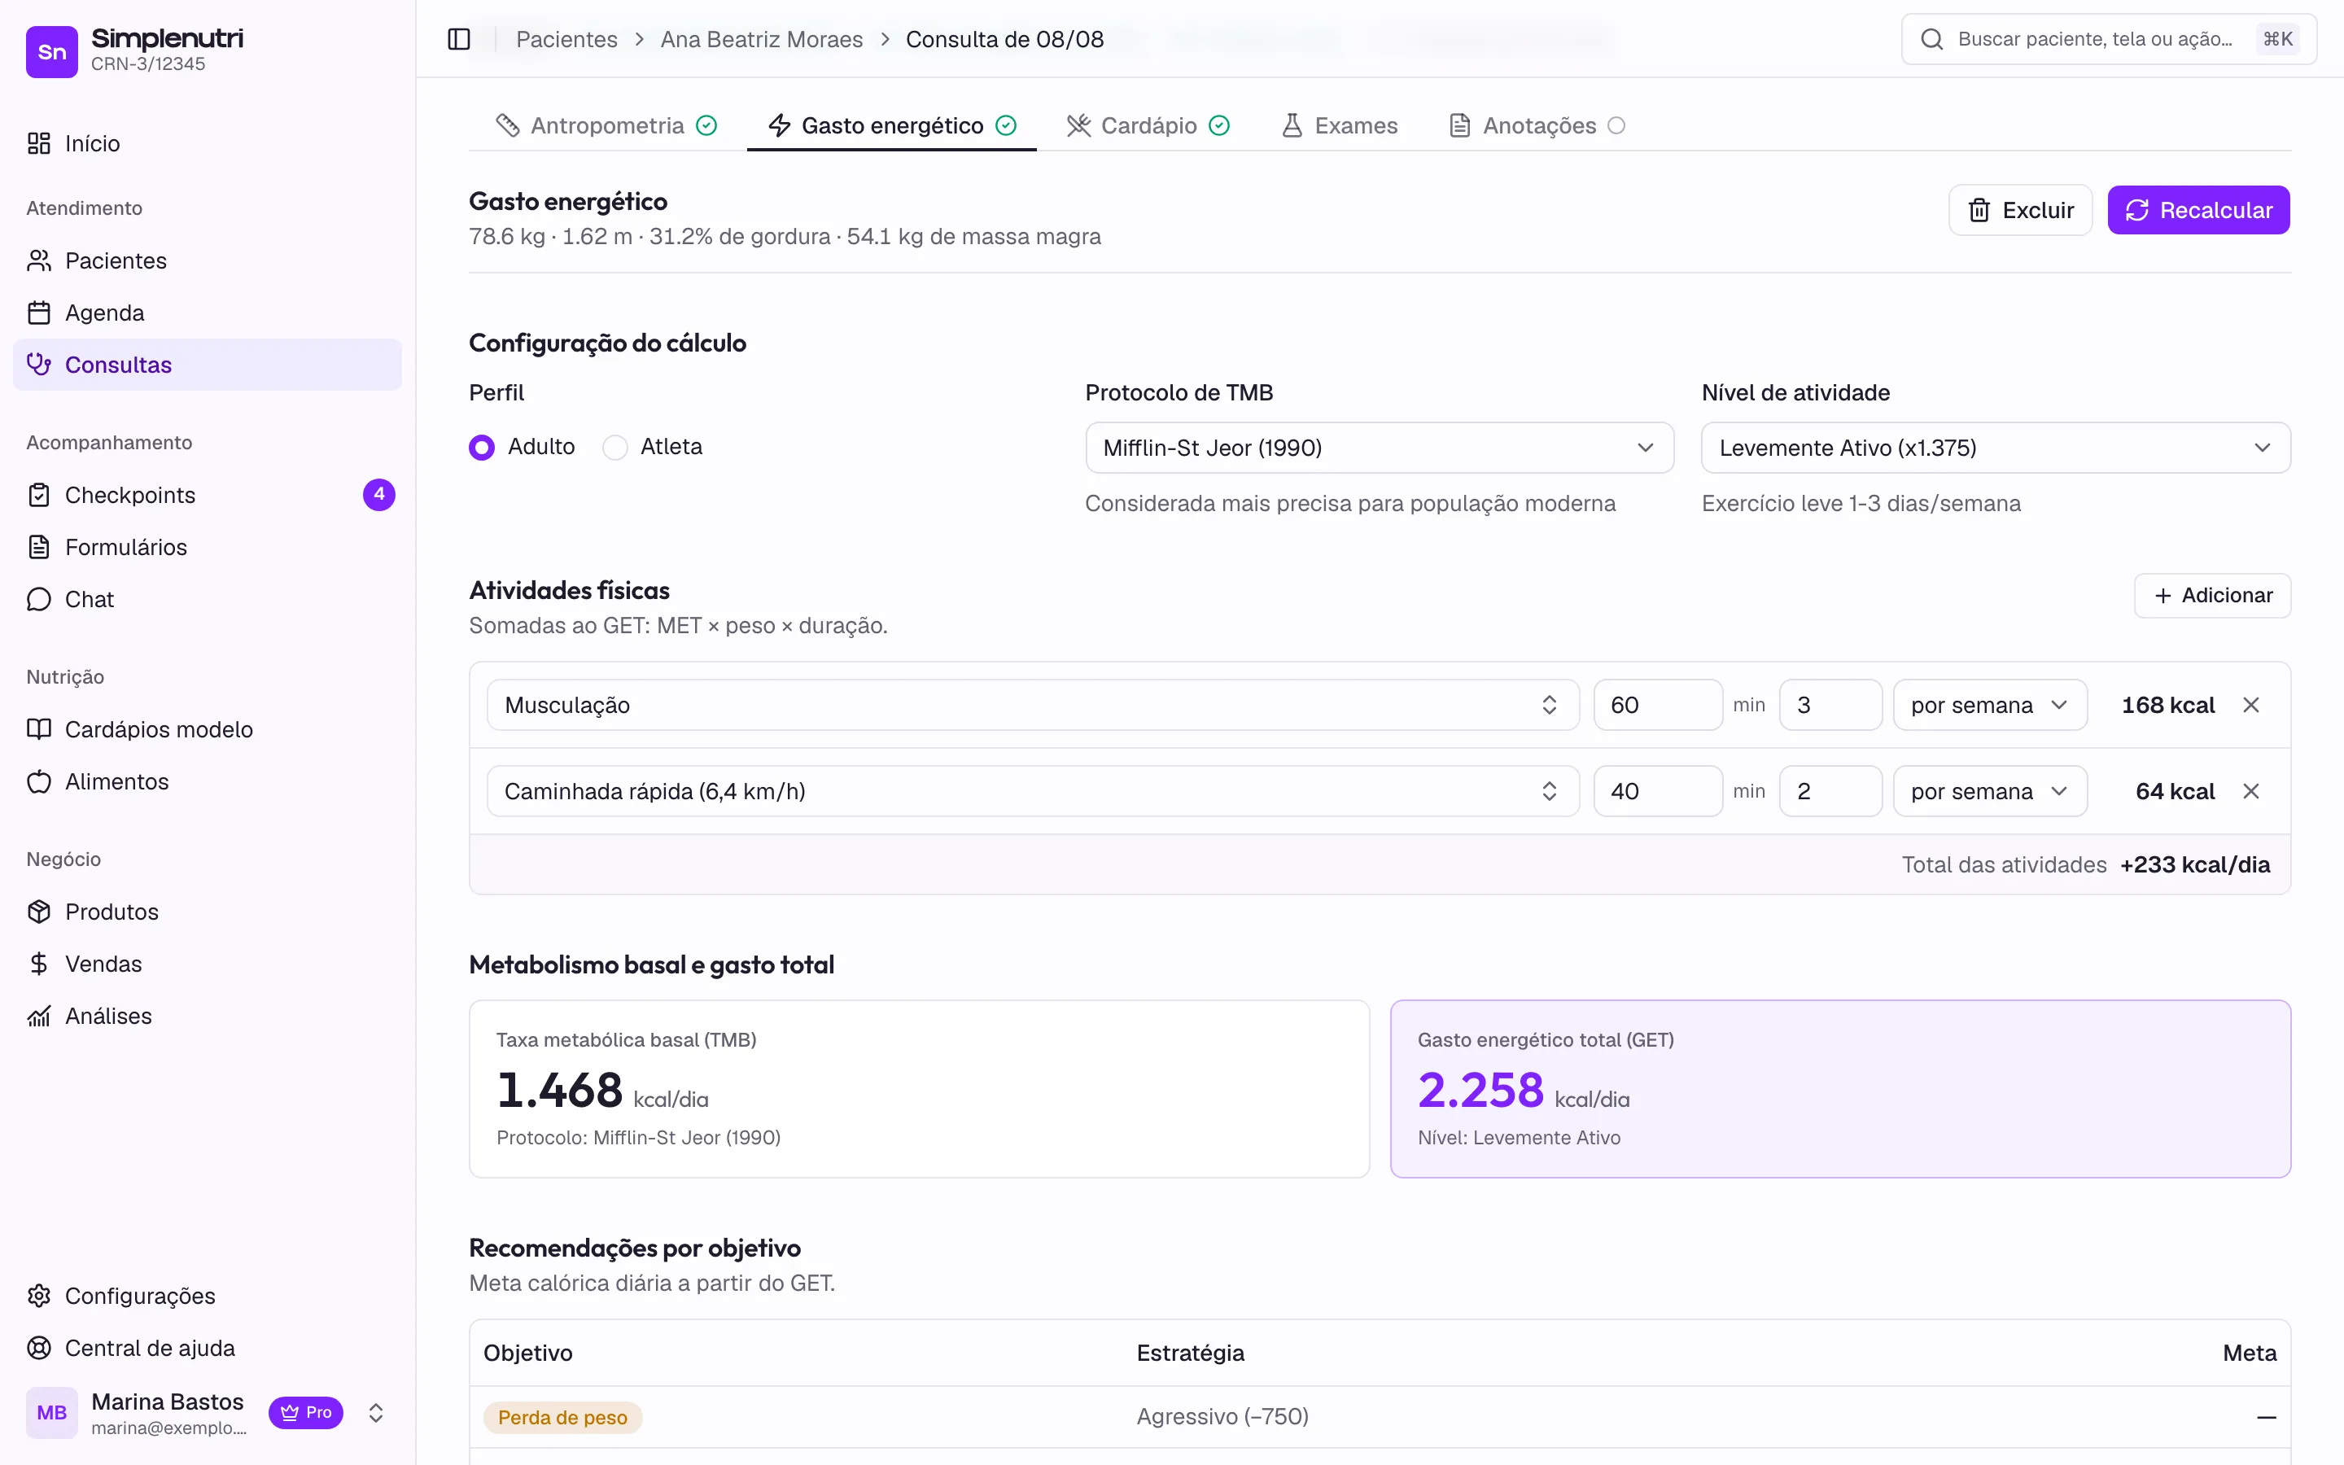Remove the Musculação activity row
This screenshot has height=1465, width=2344.
tap(2251, 706)
